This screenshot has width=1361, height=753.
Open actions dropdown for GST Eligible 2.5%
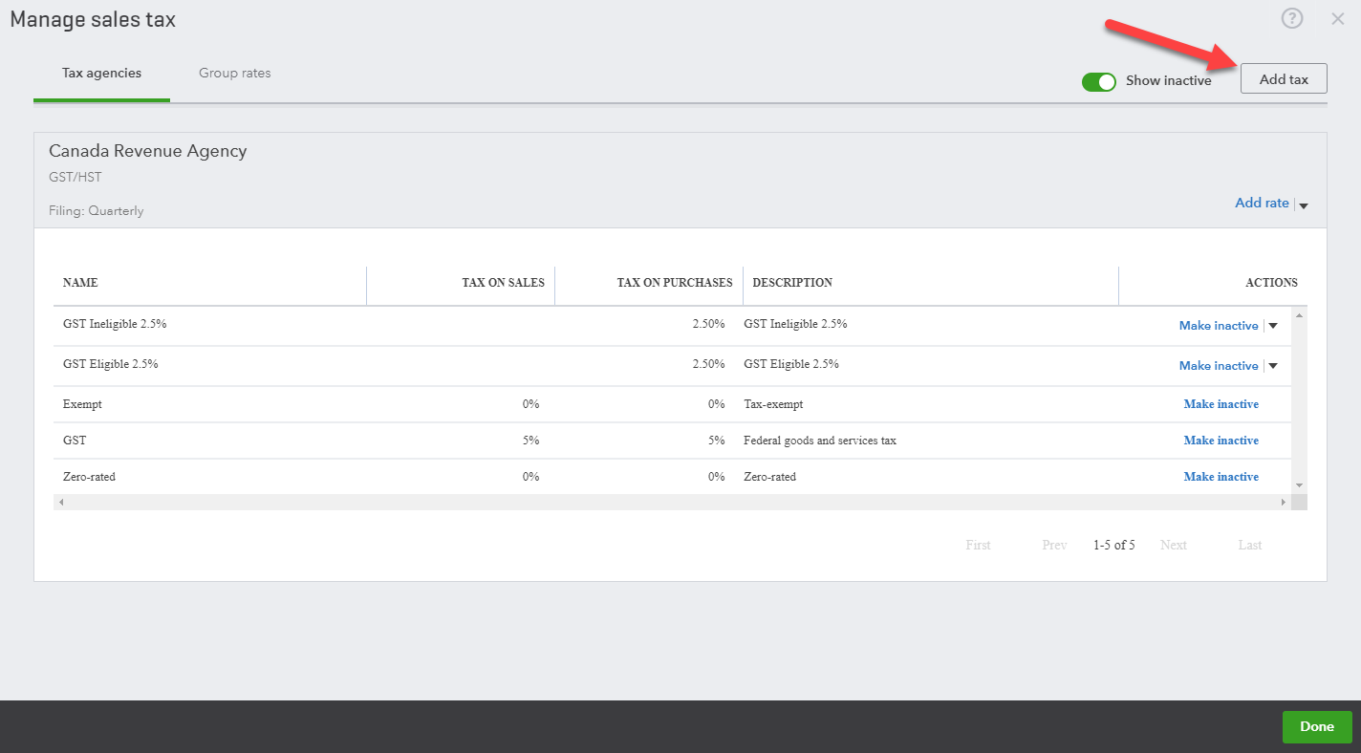point(1272,365)
